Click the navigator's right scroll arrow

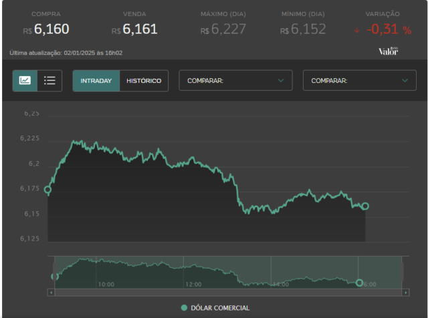(x=406, y=293)
